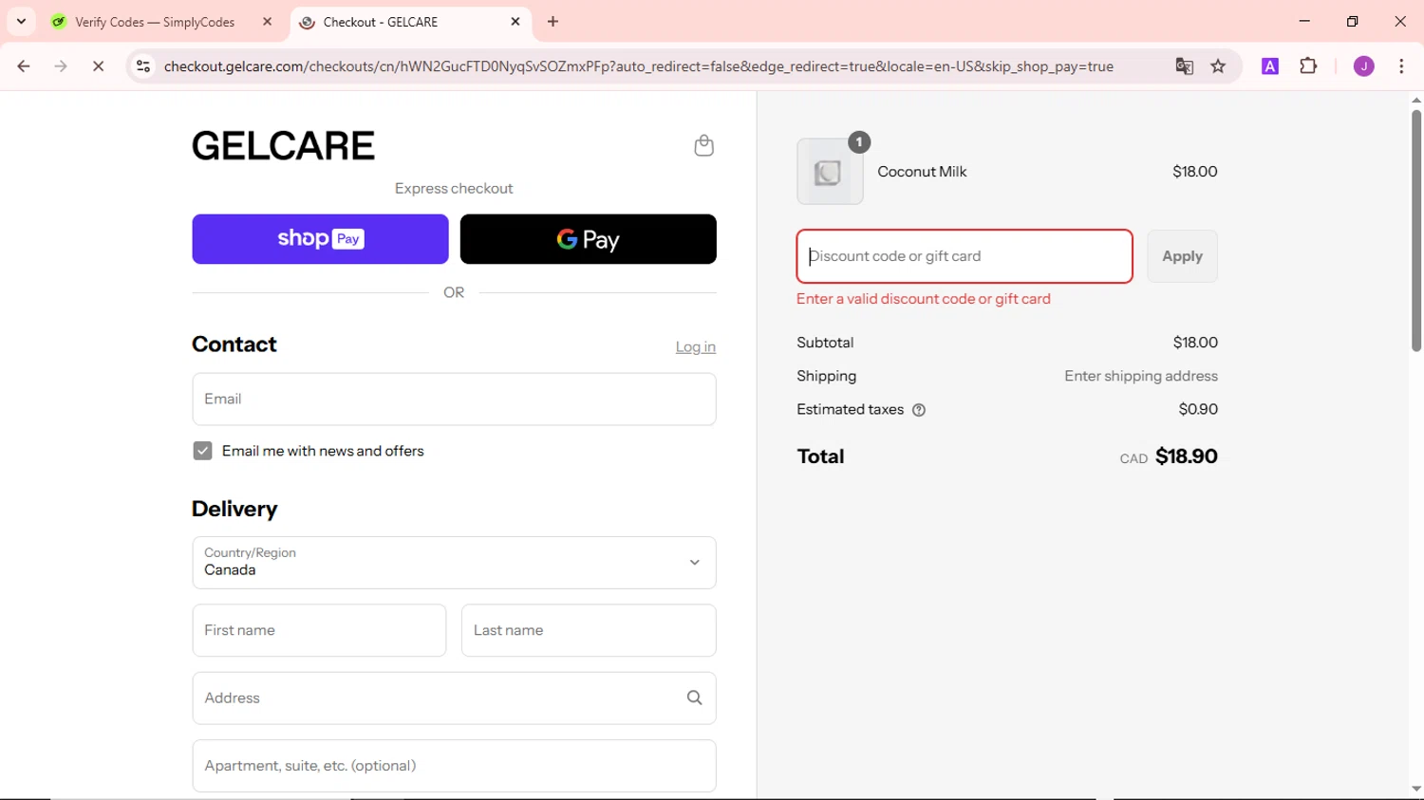The width and height of the screenshot is (1424, 800).
Task: Close the Checkout GELCARE tab
Action: point(515,21)
